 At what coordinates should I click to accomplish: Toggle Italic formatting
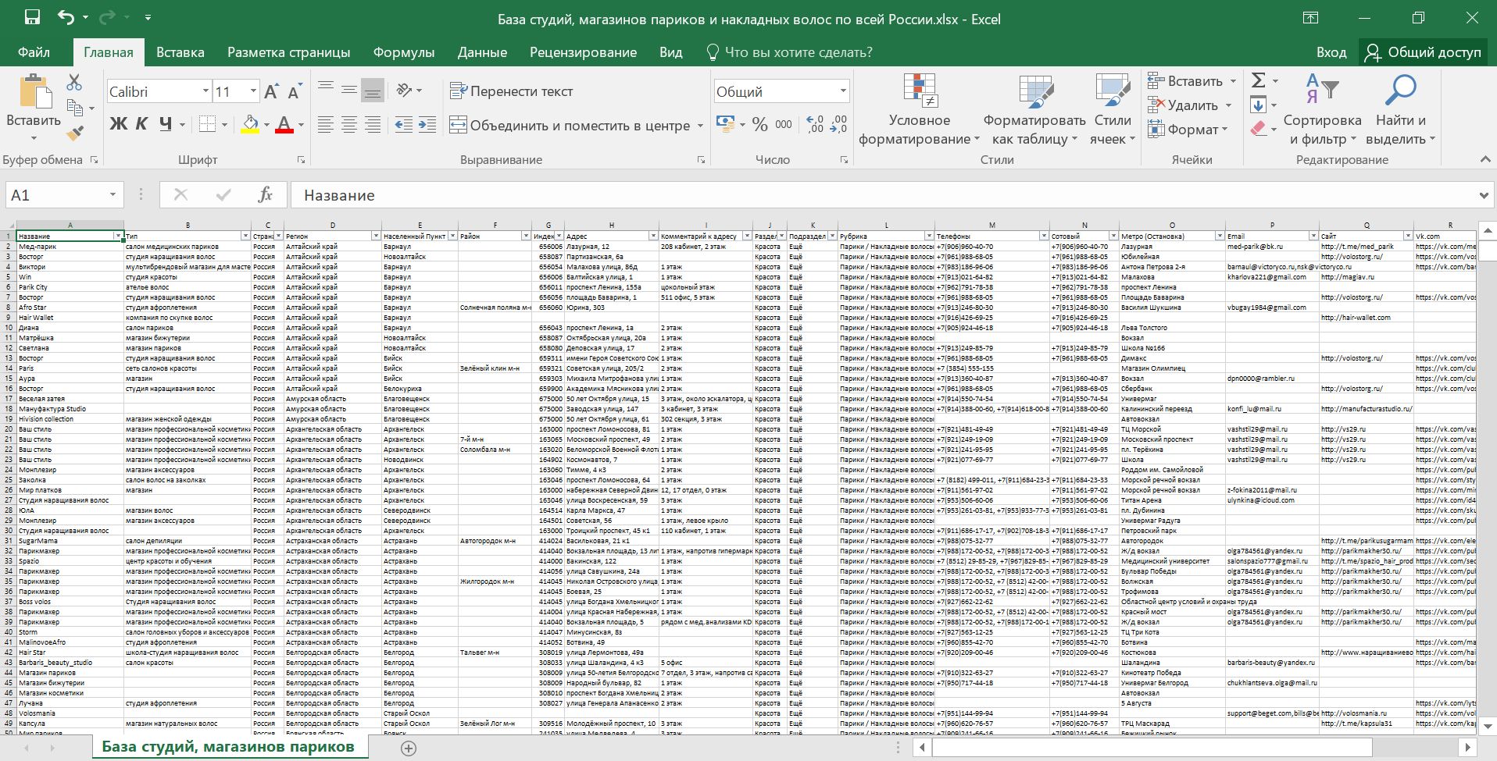(x=141, y=124)
